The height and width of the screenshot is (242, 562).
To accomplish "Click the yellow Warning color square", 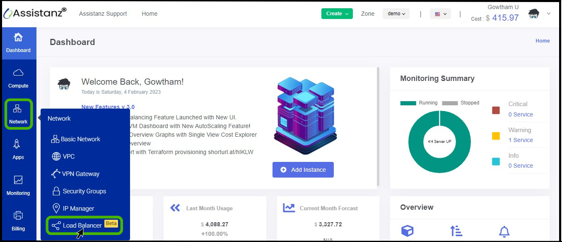I will 496,136.
